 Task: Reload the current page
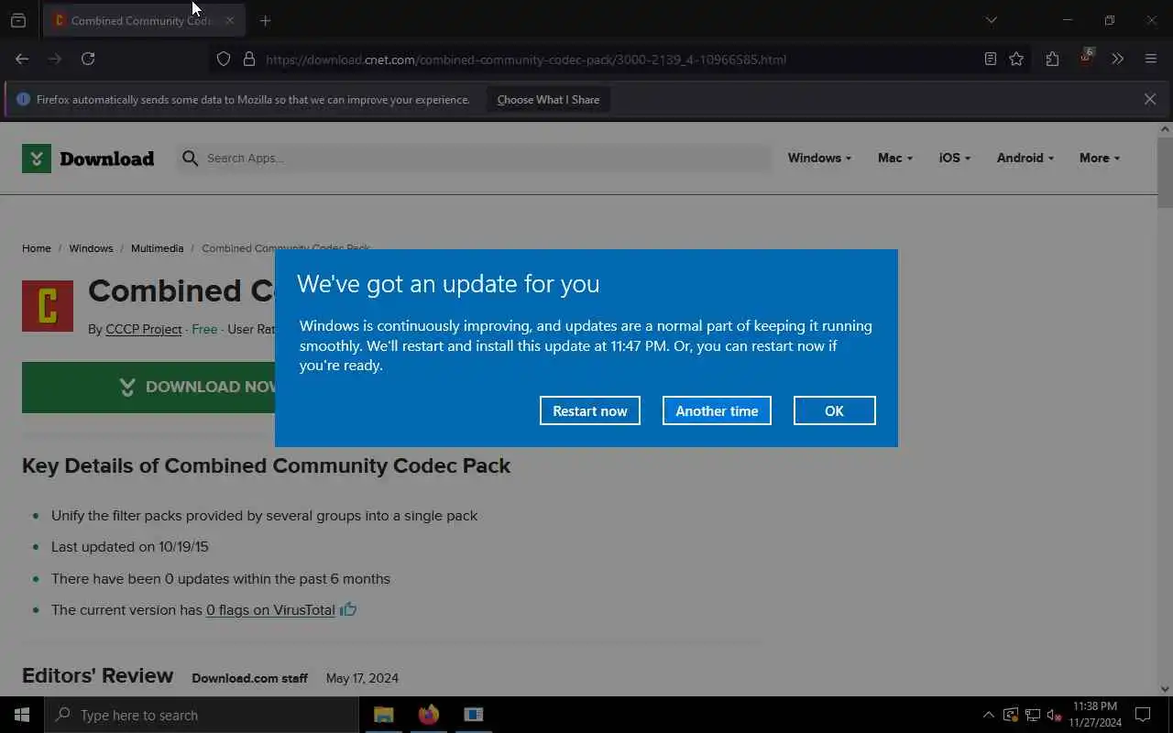tap(88, 59)
